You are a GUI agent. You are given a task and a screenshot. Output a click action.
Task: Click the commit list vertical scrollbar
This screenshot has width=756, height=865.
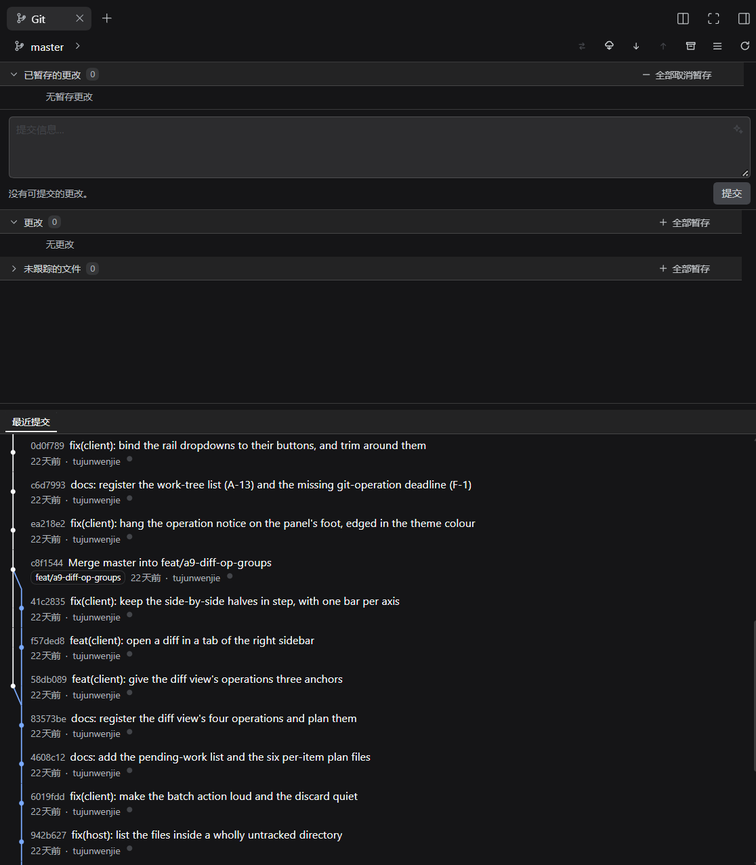point(754,694)
